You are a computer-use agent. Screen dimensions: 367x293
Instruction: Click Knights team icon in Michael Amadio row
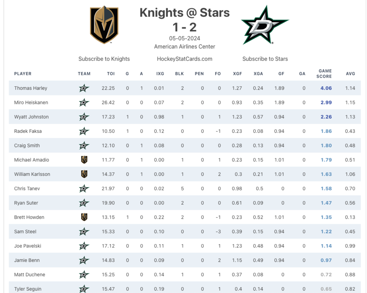click(x=84, y=160)
